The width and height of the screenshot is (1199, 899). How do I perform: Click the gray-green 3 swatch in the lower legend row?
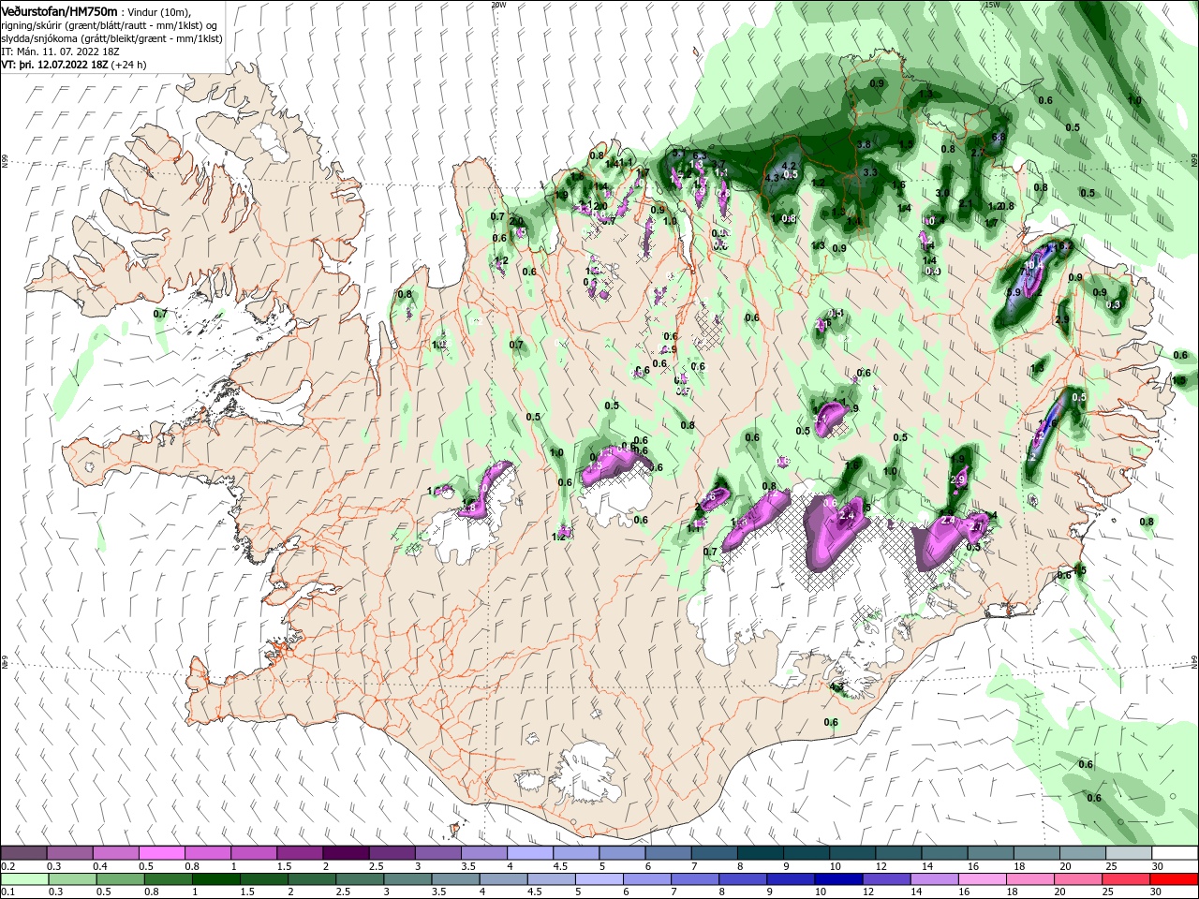click(x=407, y=879)
